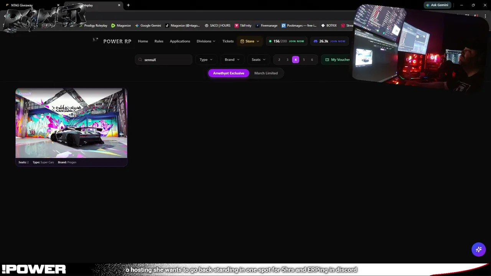491x276 pixels.
Task: Close the active Roleplay browser tab
Action: click(119, 5)
